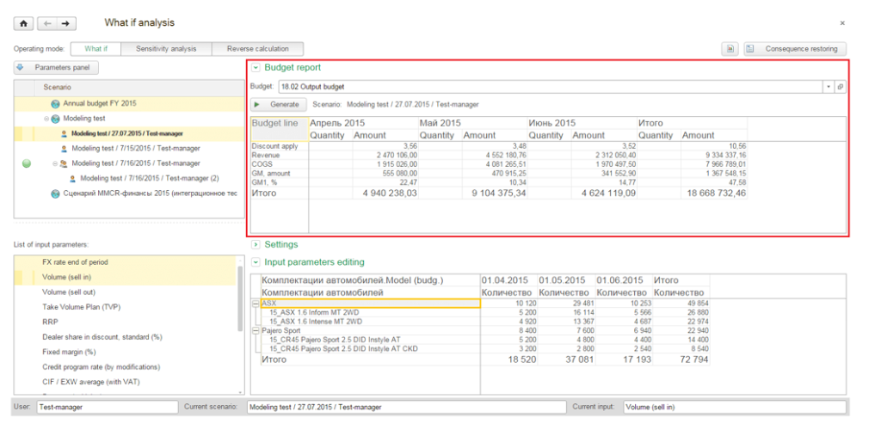Collapse the Budget report section
This screenshot has width=881, height=430.
(256, 67)
